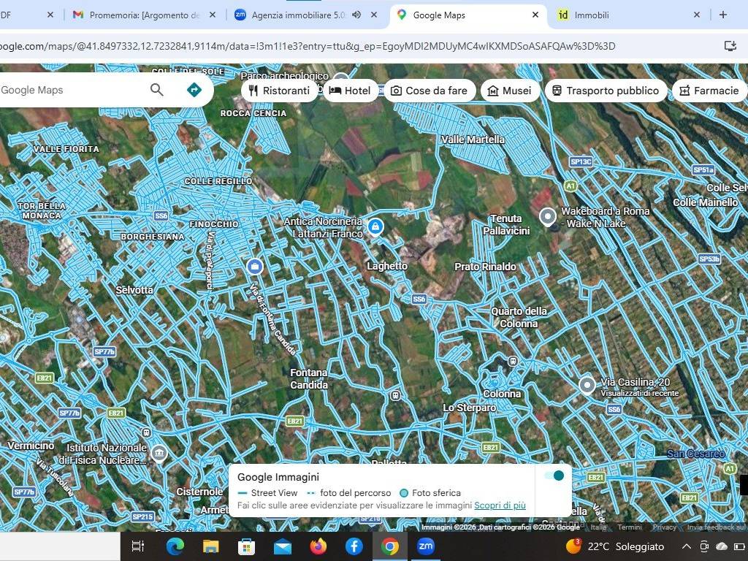
Task: Toggle the Google Immagini Street View layer switch
Action: tap(554, 476)
